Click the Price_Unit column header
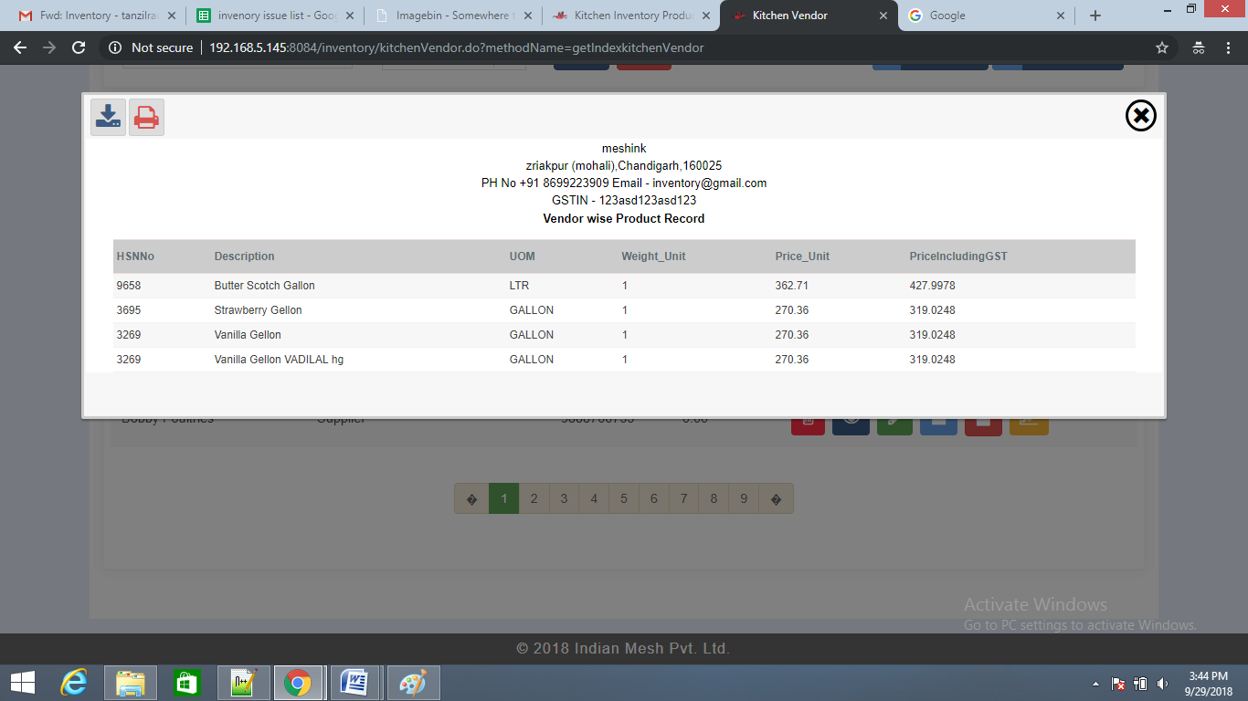The image size is (1248, 701). pyautogui.click(x=802, y=256)
